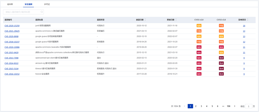Screen dimensions: 259x112
Task: Switch to the 组件库 tab
Action: pos(10,4)
